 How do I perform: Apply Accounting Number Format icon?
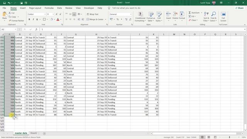111,19
